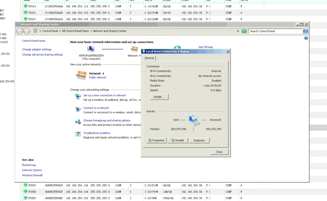Open the Details button in connection status
Image resolution: width=327 pixels, height=201 pixels.
click(159, 97)
